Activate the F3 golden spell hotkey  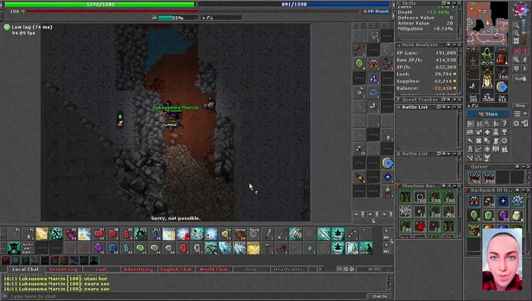pyautogui.click(x=42, y=233)
